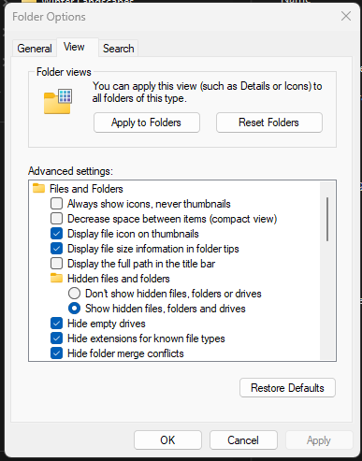362x461 pixels.
Task: Click the Apply to Folders button
Action: click(x=147, y=122)
